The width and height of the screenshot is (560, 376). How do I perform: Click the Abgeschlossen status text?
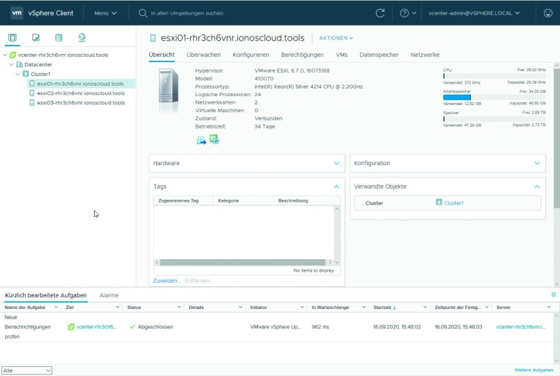point(156,327)
